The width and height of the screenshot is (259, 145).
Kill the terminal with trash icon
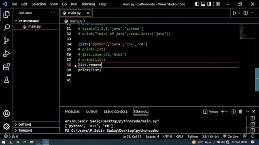240,112
